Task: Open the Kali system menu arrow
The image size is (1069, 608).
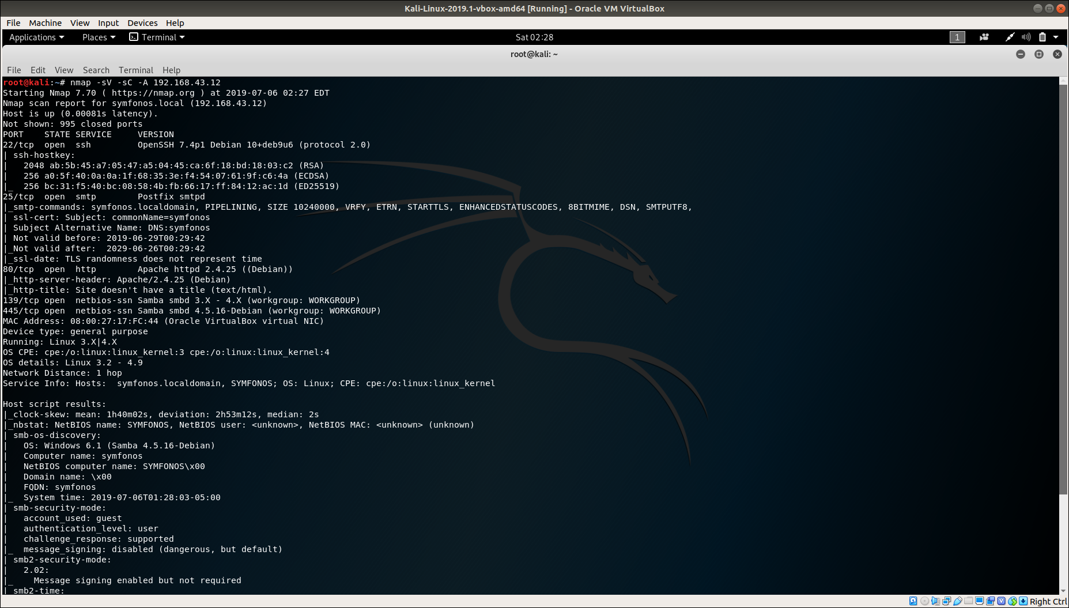Action: (x=1056, y=37)
